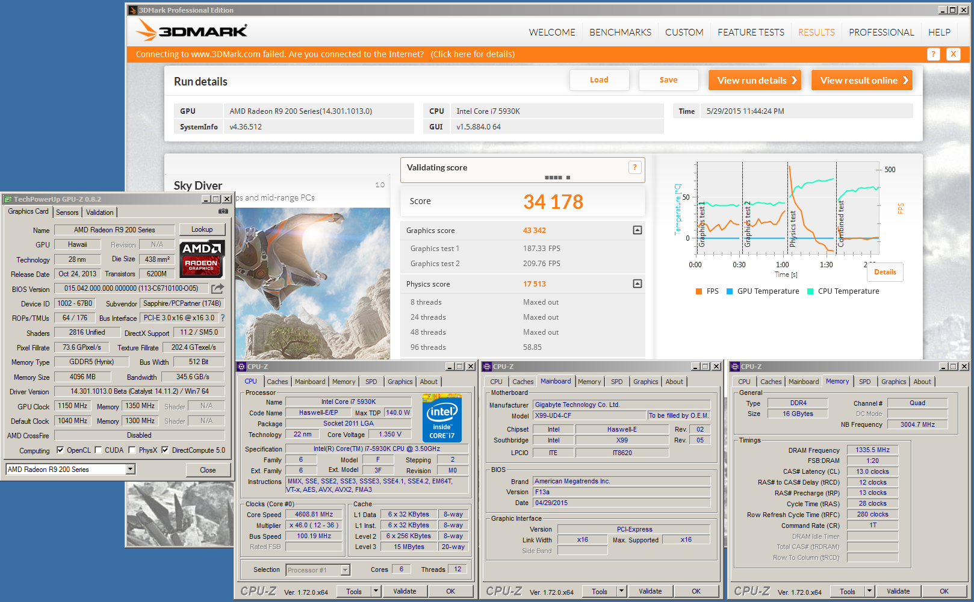
Task: Toggle the PhysX checkbox in GPU-Z
Action: (x=132, y=450)
